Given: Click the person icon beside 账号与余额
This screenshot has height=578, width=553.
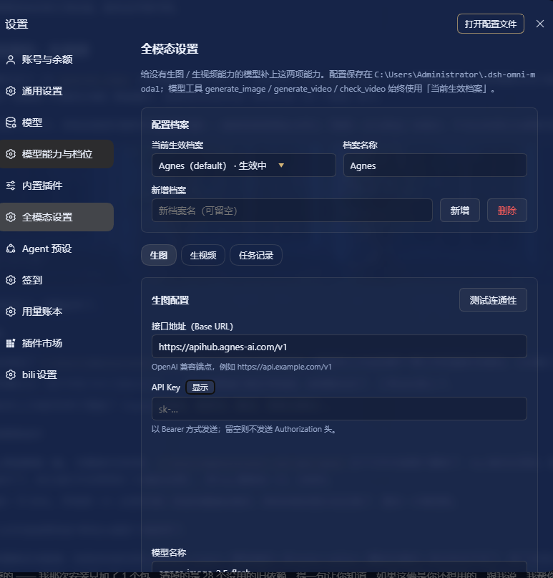Looking at the screenshot, I should click(11, 59).
